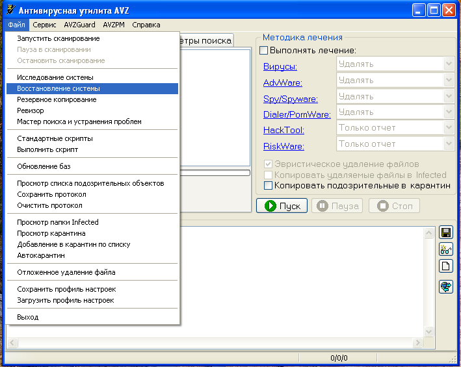
Task: Select Выполнить скрипт menu item
Action: coord(92,150)
